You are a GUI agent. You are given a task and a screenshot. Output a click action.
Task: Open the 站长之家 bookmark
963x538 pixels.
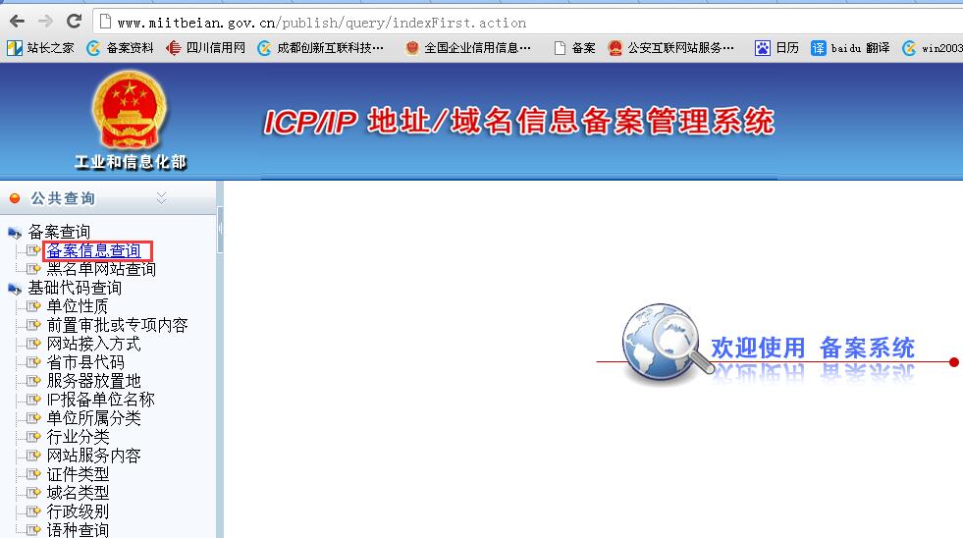(x=40, y=48)
